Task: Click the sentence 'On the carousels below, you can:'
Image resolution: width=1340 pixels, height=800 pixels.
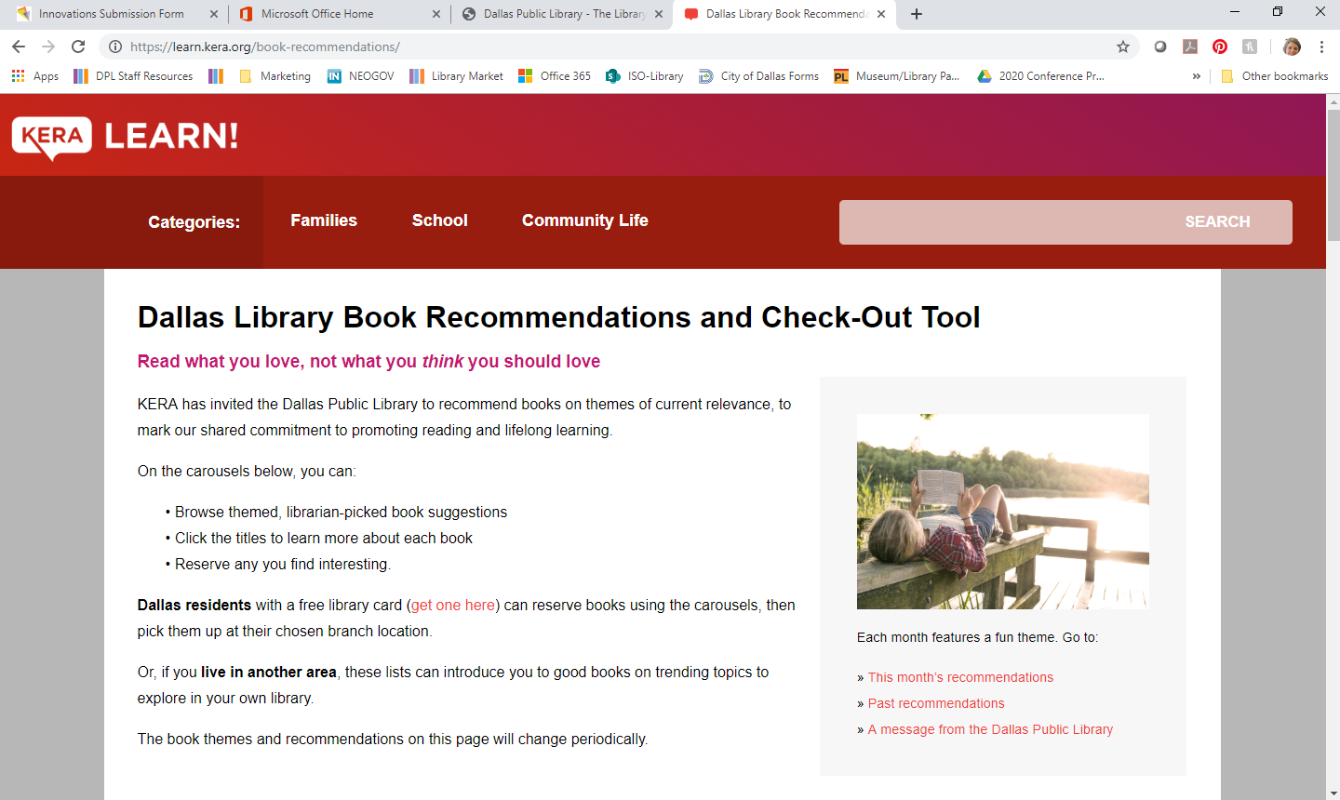Action: click(x=247, y=471)
